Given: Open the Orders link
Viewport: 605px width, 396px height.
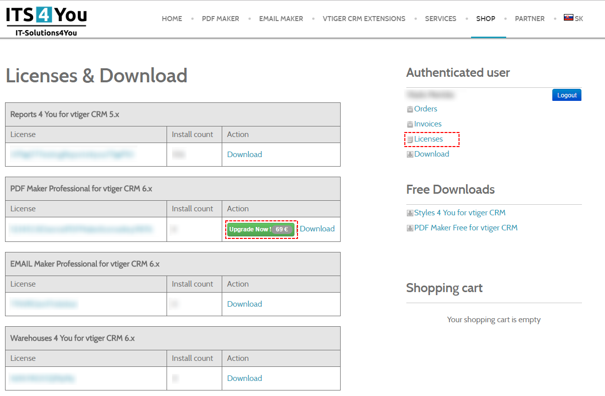Looking at the screenshot, I should click(425, 109).
